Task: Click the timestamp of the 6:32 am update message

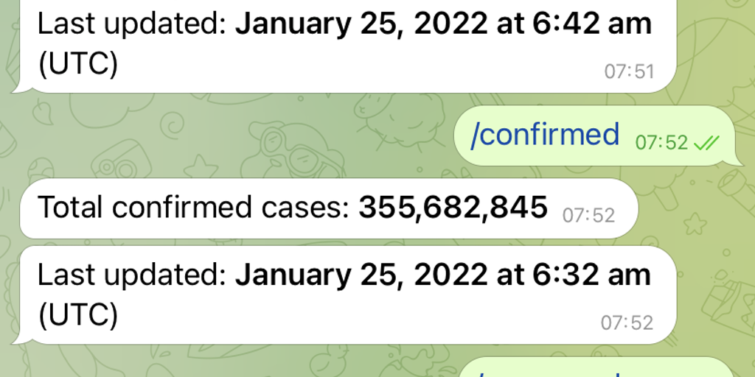Action: pos(627,323)
